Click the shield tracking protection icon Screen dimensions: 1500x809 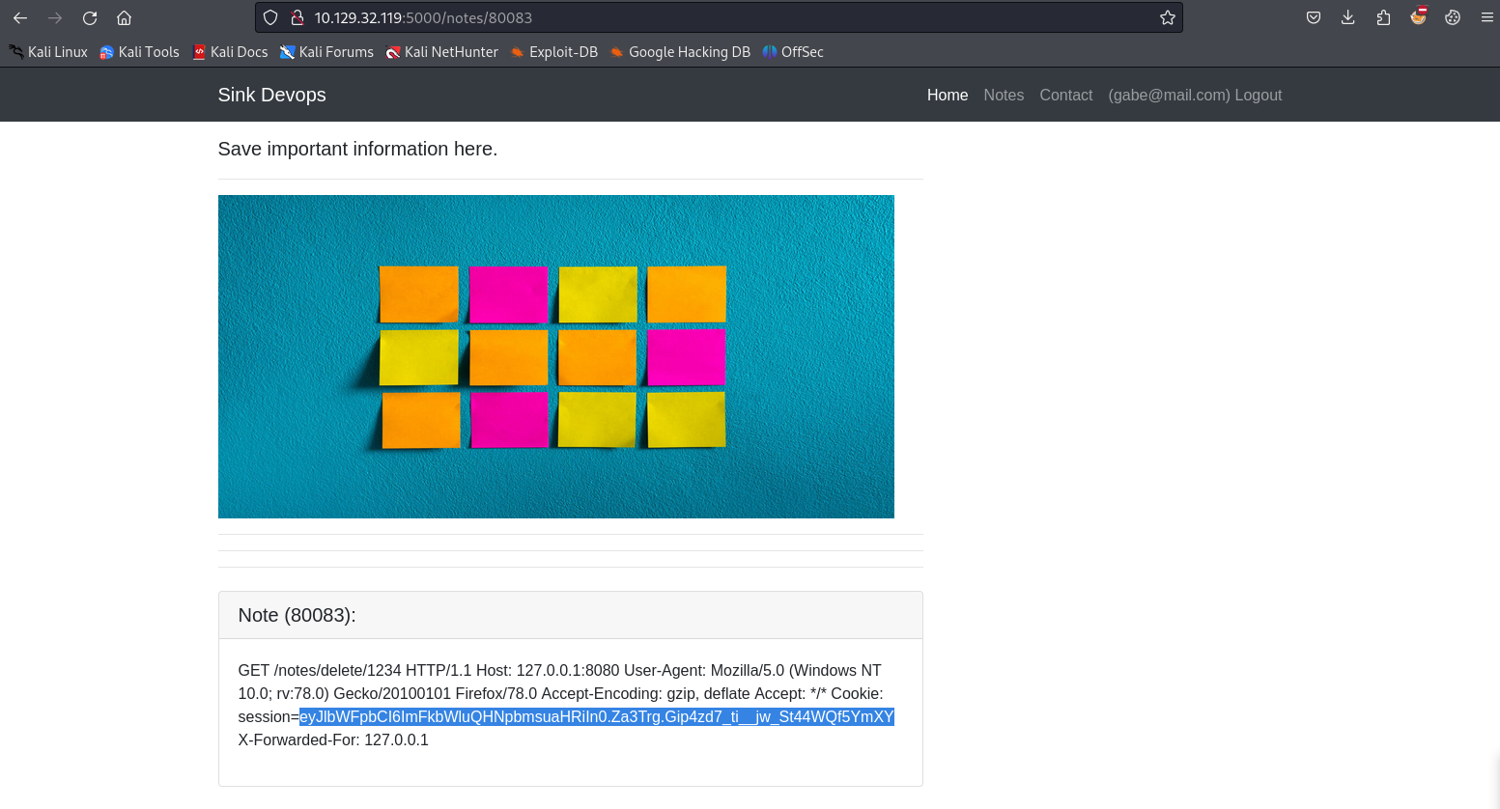click(x=270, y=17)
